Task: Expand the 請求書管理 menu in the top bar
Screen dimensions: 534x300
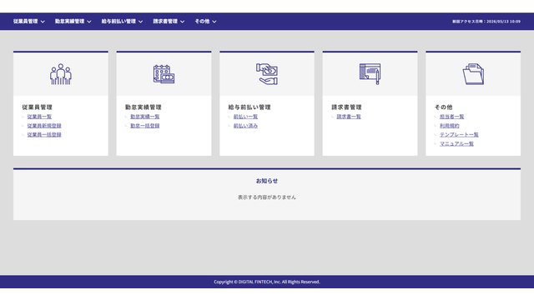Action: (169, 22)
